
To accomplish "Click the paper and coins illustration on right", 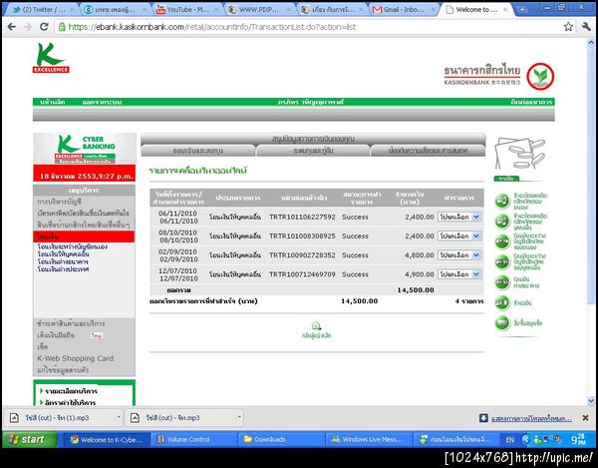I will coord(520,155).
